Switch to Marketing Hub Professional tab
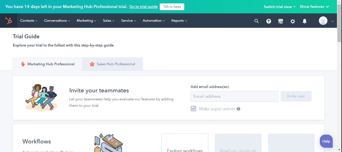This screenshot has width=342, height=152. click(48, 64)
